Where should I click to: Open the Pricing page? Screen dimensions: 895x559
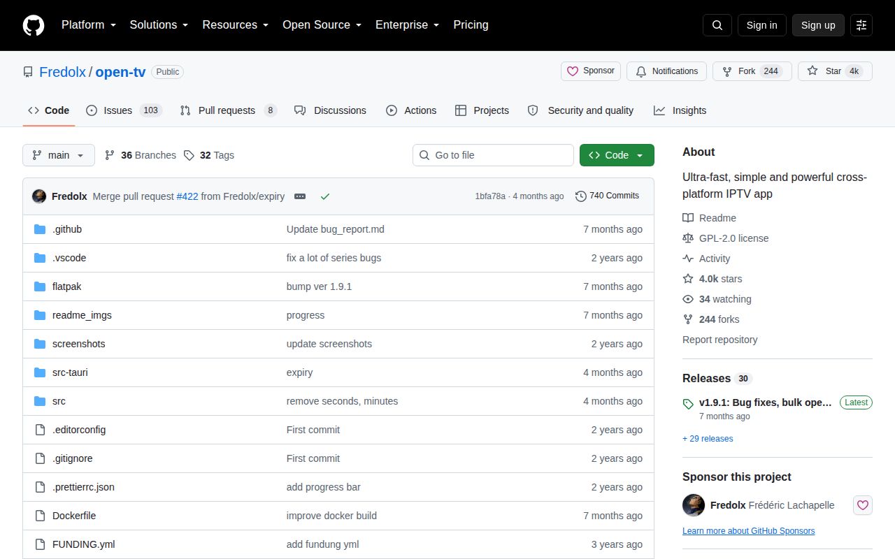[471, 24]
